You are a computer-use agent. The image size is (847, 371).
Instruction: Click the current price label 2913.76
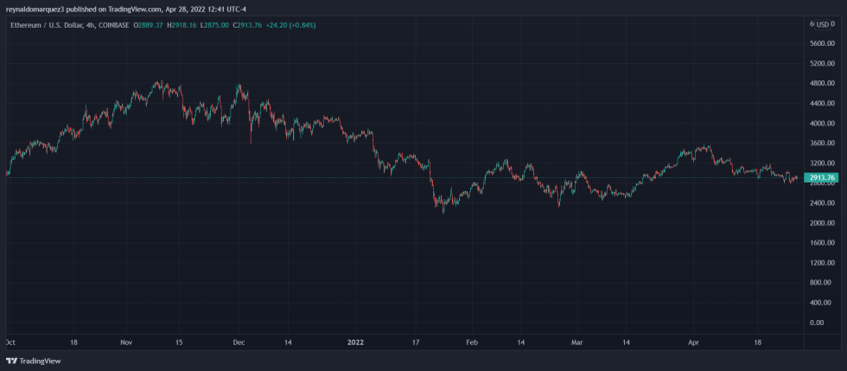pyautogui.click(x=819, y=178)
